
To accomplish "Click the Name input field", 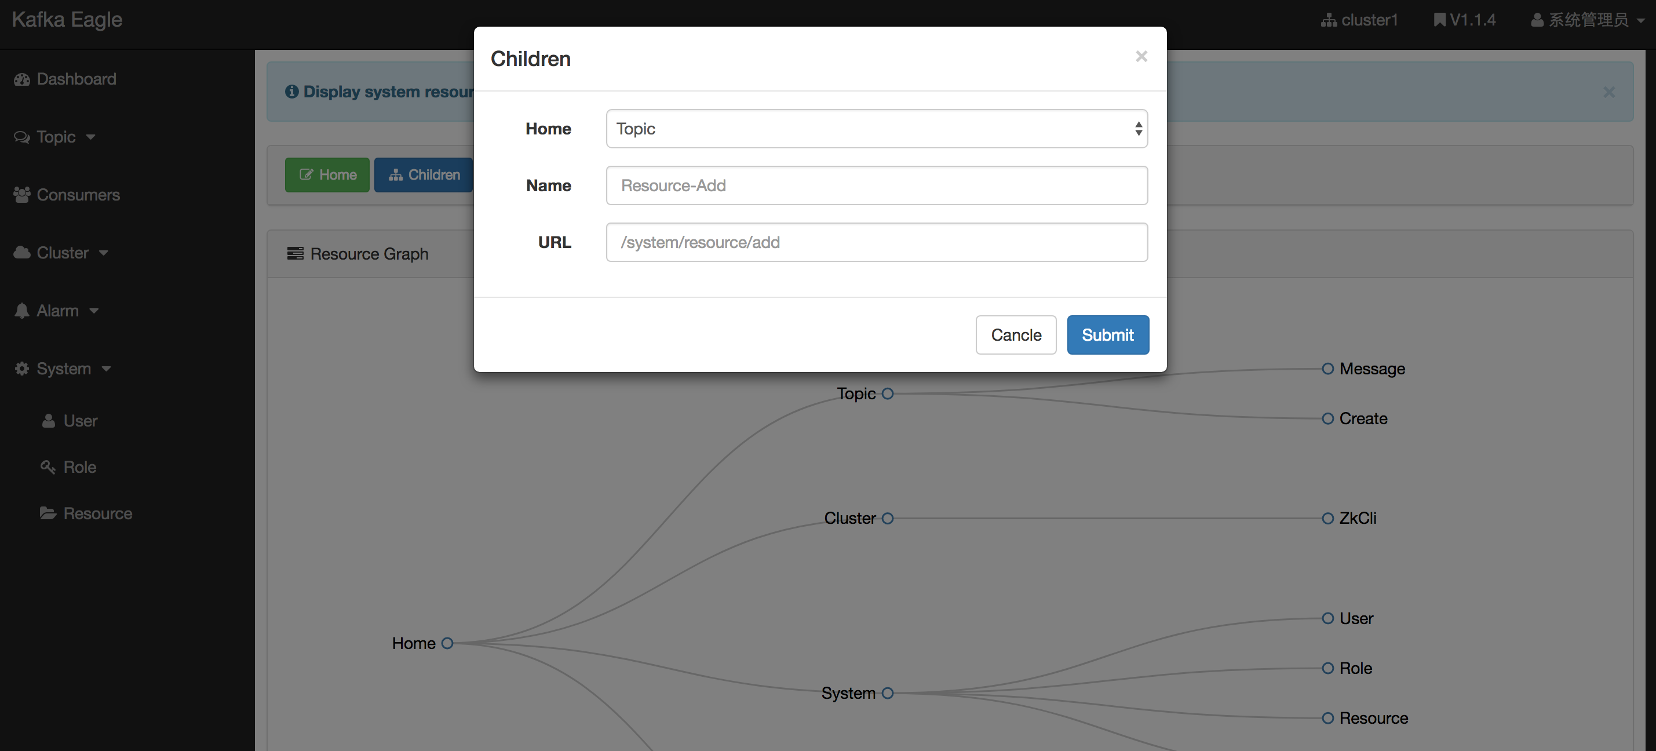I will point(877,185).
